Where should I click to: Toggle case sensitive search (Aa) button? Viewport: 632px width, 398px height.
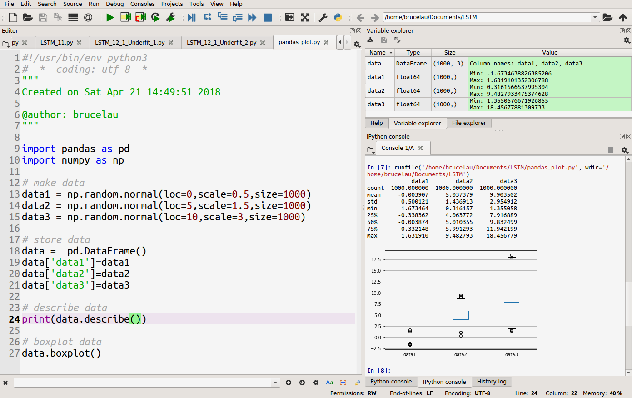pos(329,383)
